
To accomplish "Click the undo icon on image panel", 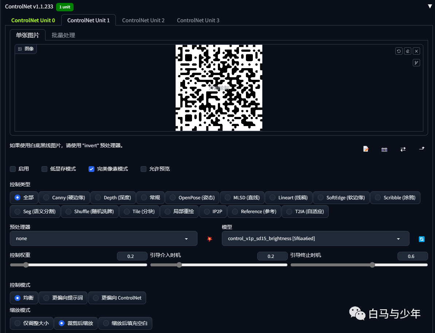I will [x=399, y=51].
